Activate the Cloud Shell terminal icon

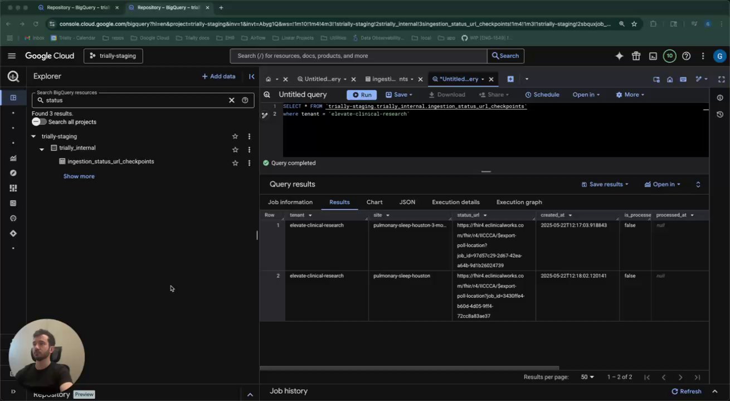[653, 56]
